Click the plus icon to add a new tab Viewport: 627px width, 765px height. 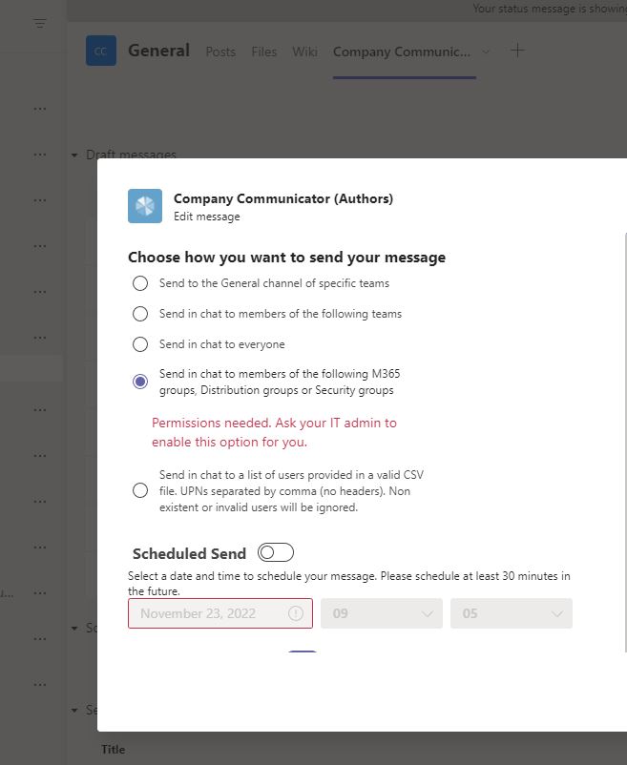point(517,51)
